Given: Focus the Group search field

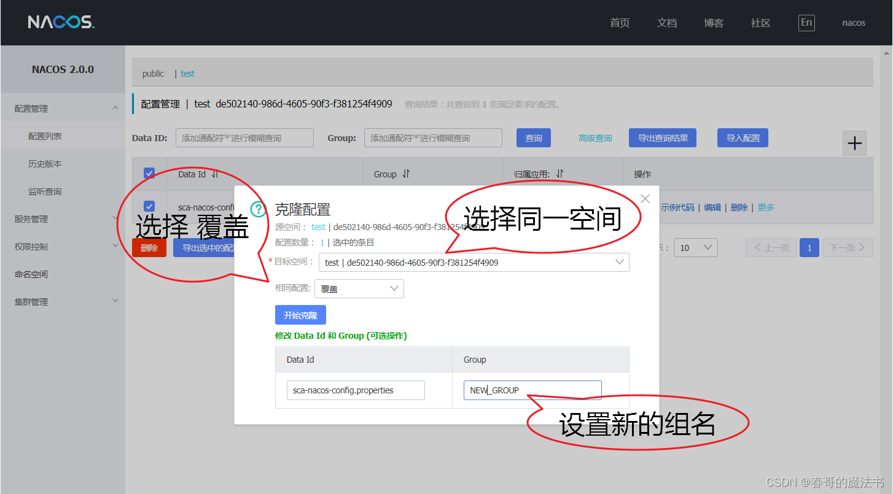Looking at the screenshot, I should coord(433,138).
